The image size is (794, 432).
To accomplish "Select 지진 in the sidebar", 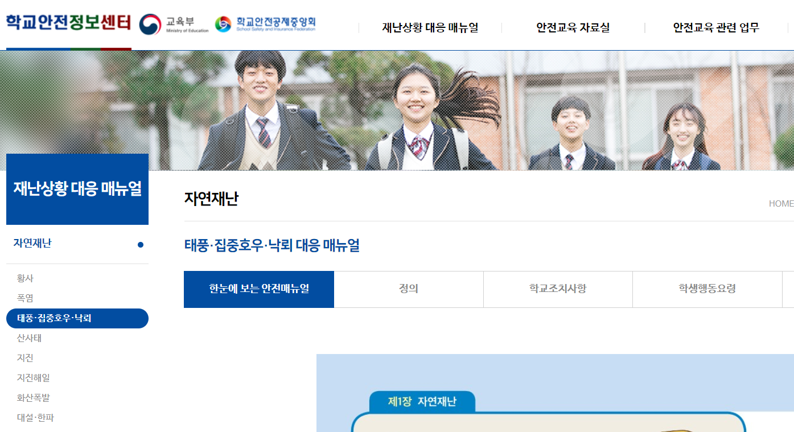I will coord(25,358).
